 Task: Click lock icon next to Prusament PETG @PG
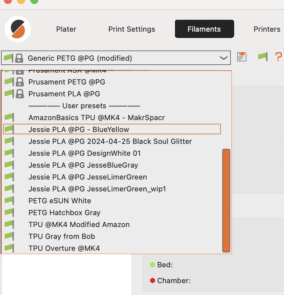click(20, 82)
